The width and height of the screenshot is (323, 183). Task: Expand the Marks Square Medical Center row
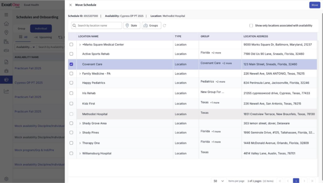tap(80, 45)
